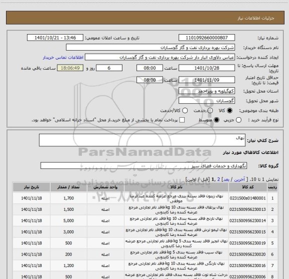Click the product group field نگهداری و خدمات فضای سبز
This screenshot has width=289, height=279.
143,166
